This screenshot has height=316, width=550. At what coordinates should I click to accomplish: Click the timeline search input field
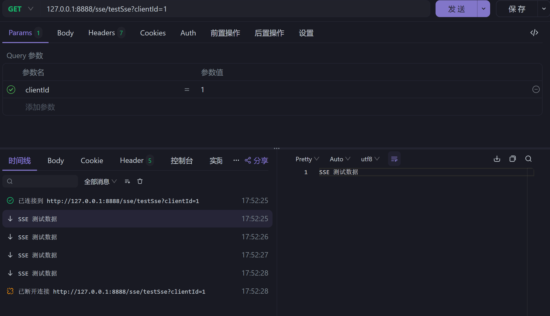click(40, 181)
